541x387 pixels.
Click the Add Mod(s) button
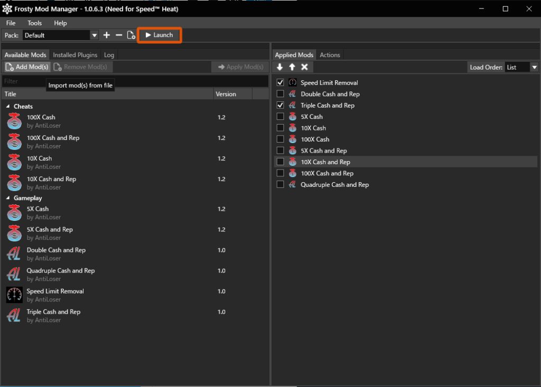tap(27, 67)
